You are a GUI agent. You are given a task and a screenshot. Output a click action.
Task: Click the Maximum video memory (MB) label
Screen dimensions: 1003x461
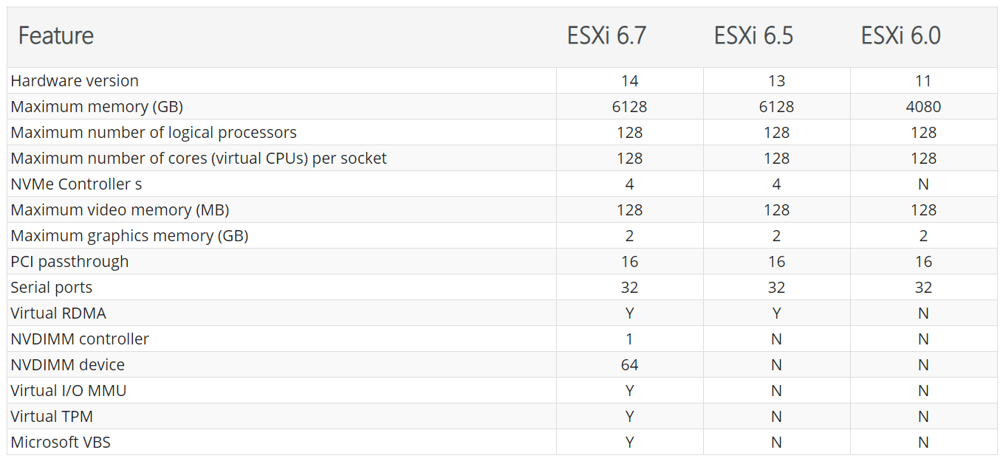click(x=120, y=210)
